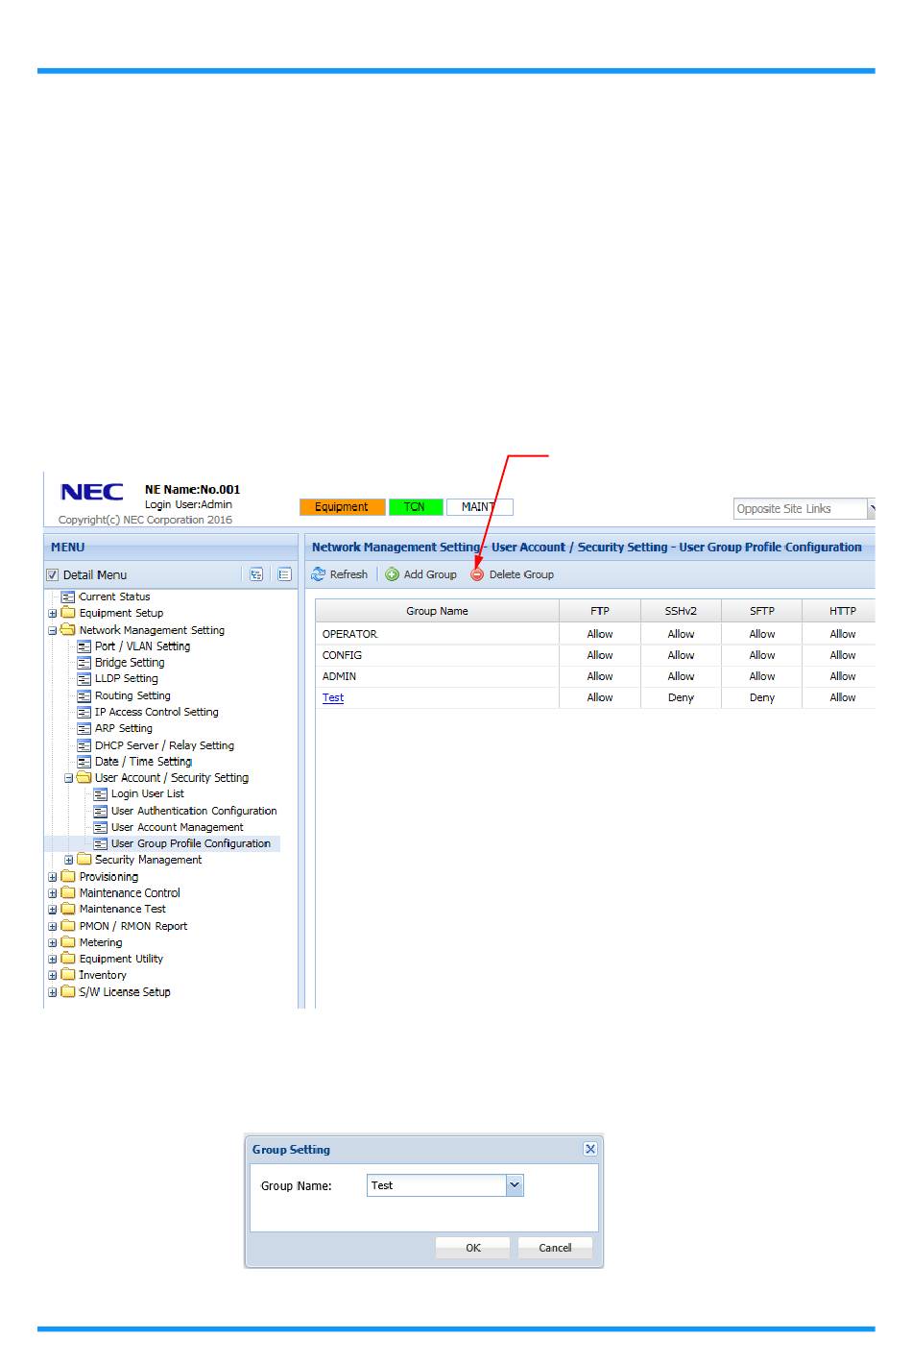
Task: Click the list view icon in MENU header
Action: click(285, 574)
